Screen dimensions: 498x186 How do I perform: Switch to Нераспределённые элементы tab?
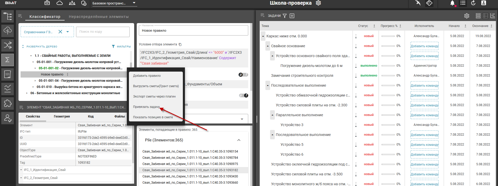(x=99, y=17)
